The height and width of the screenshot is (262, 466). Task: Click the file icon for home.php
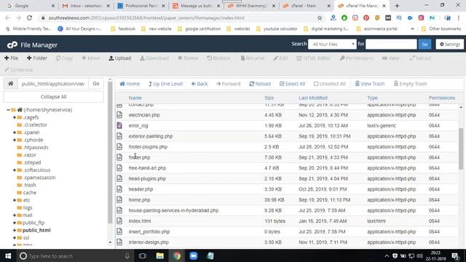[x=119, y=200]
